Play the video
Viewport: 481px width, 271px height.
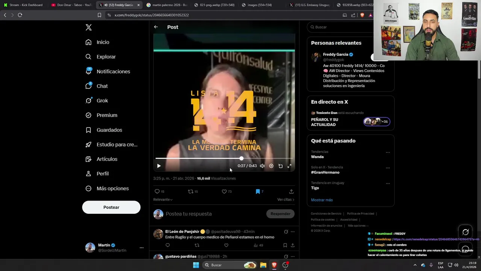[x=159, y=166]
